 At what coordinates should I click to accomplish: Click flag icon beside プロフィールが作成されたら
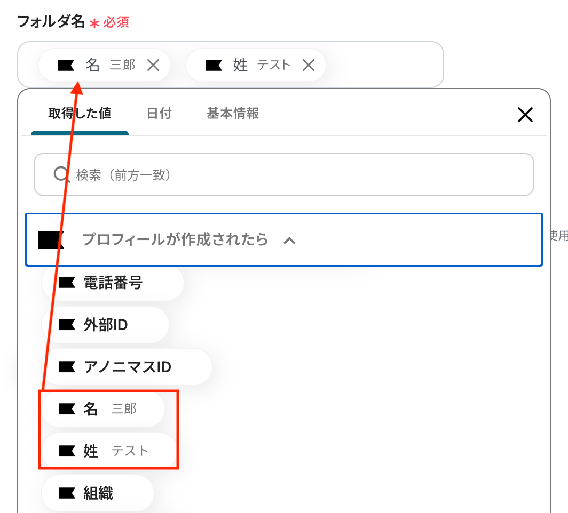[51, 240]
